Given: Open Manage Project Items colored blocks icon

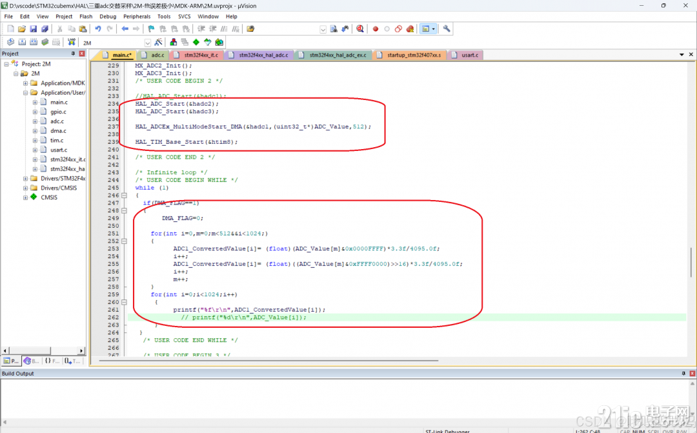Looking at the screenshot, I should point(174,42).
